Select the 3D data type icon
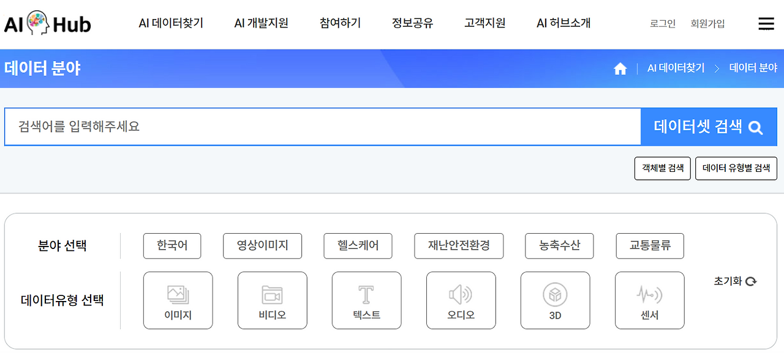 pyautogui.click(x=555, y=300)
